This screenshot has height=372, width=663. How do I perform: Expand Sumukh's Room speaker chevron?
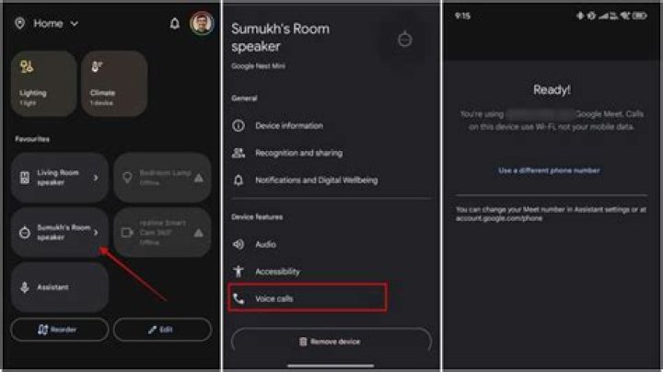(x=96, y=232)
